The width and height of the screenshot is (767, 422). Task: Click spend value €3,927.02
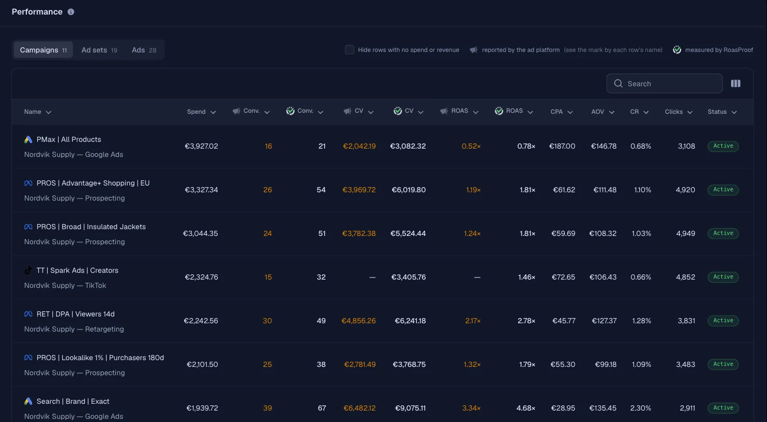(x=202, y=147)
